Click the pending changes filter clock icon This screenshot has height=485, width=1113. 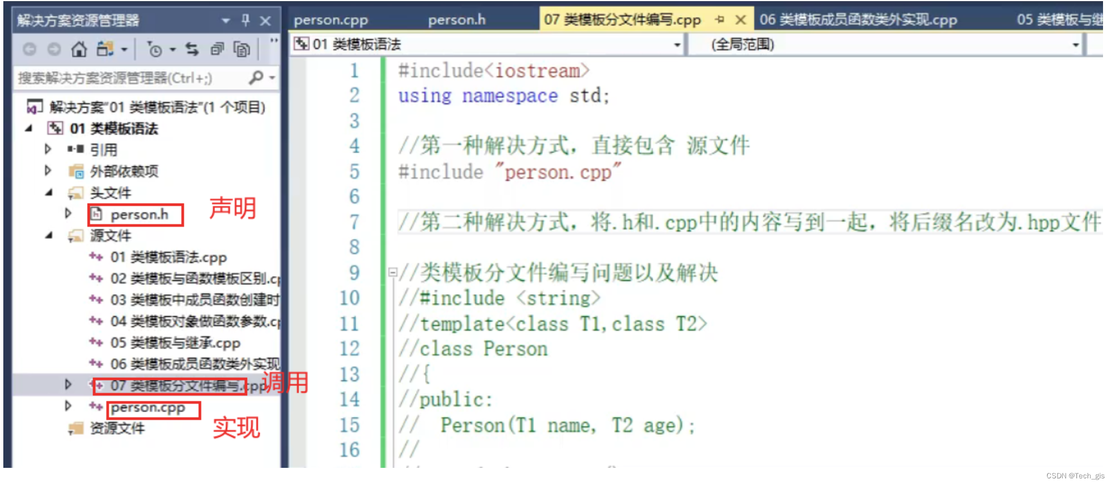click(154, 50)
